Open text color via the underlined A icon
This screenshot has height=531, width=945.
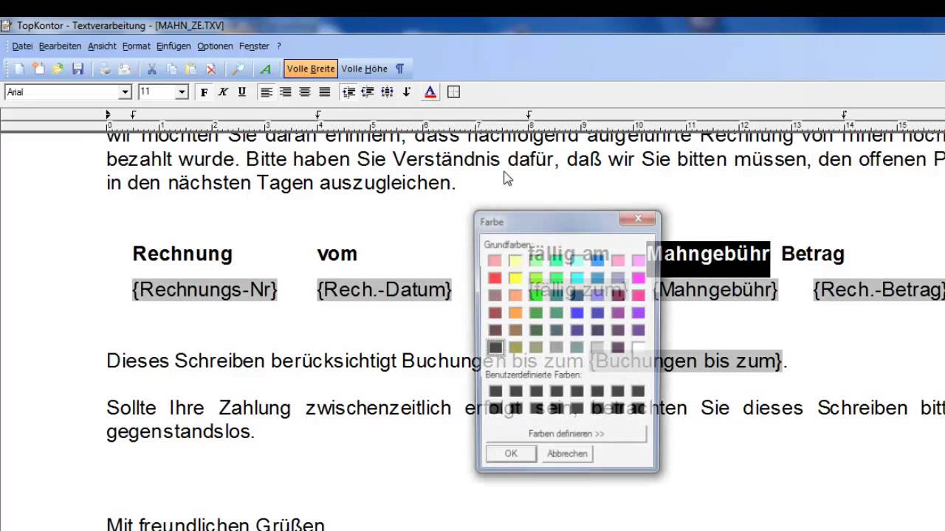430,92
